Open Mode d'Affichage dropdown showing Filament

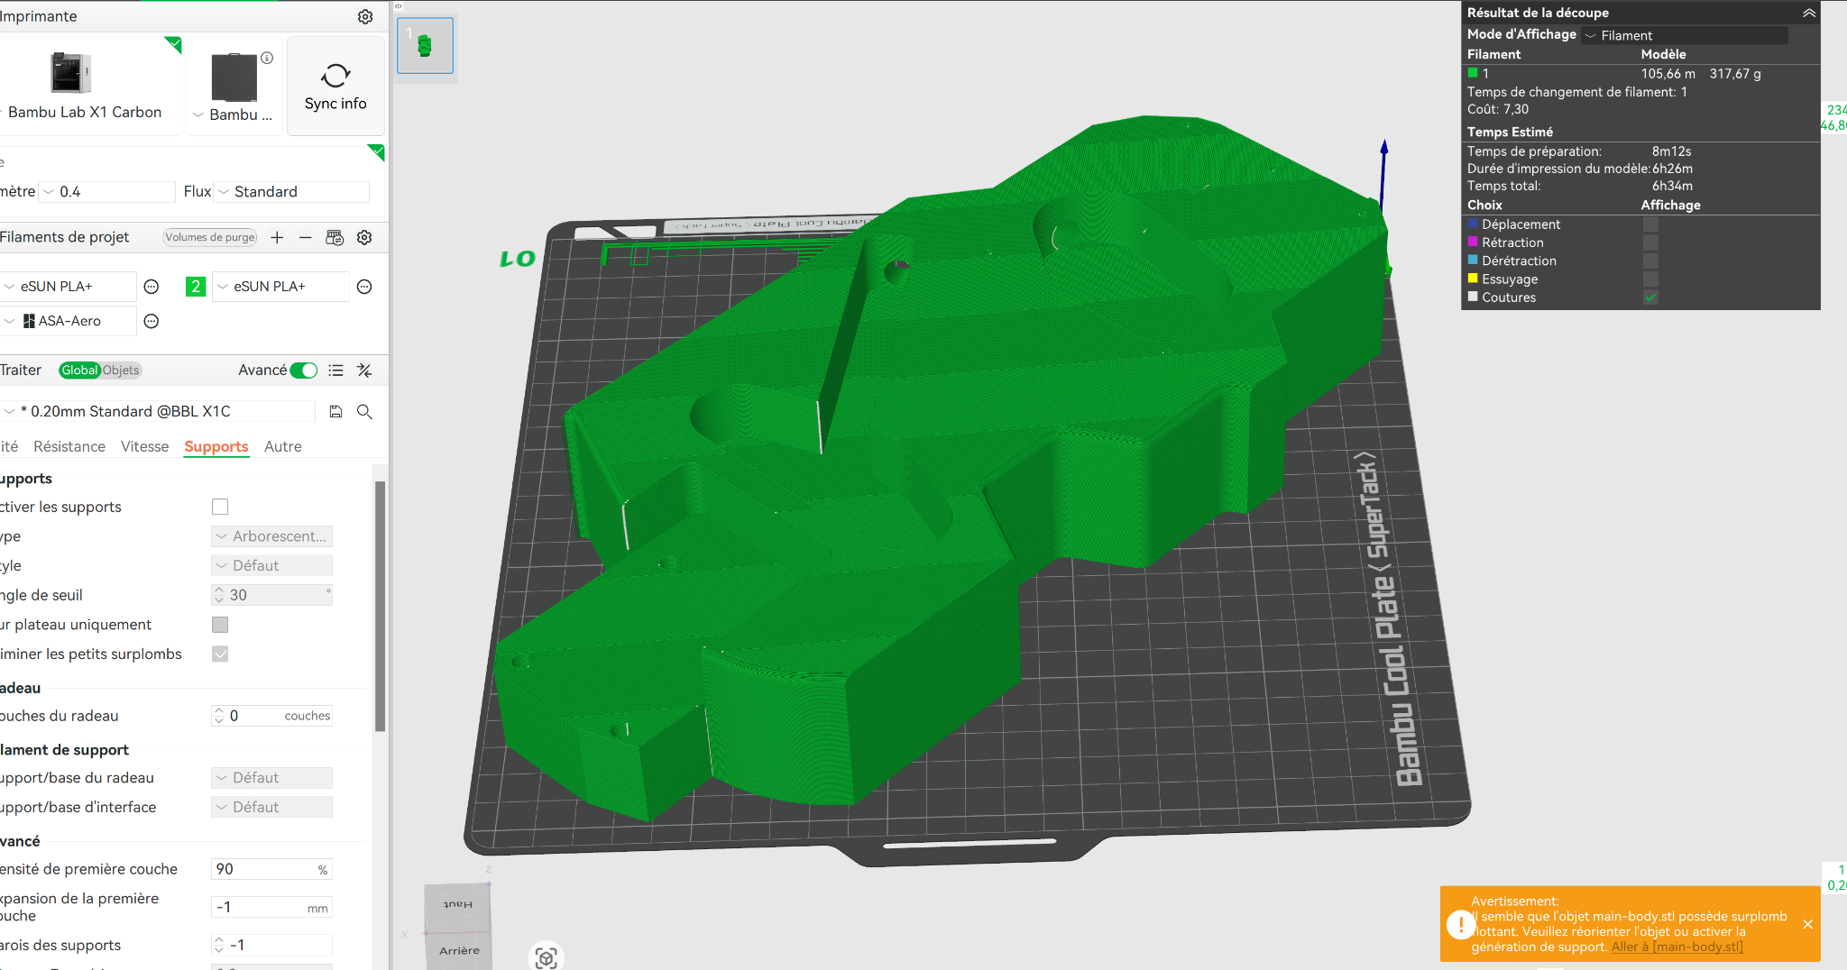(1685, 35)
